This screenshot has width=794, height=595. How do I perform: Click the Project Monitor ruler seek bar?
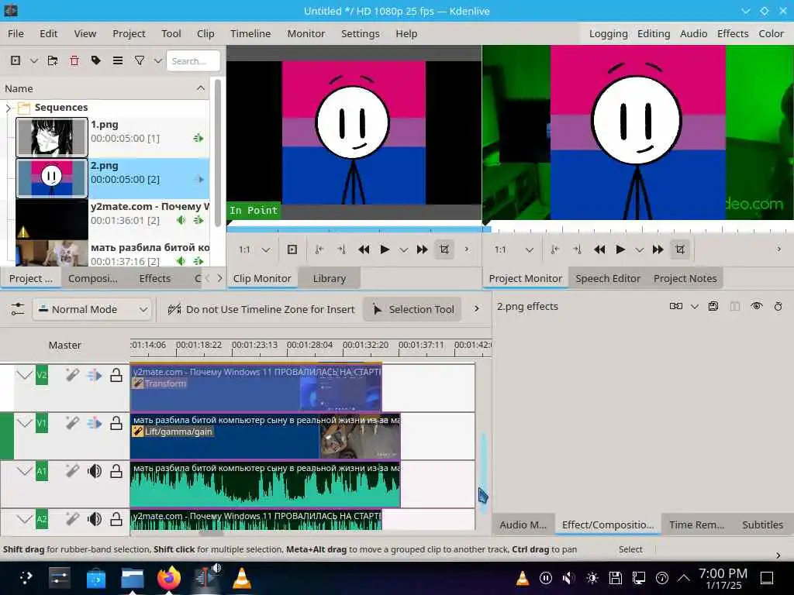(639, 229)
